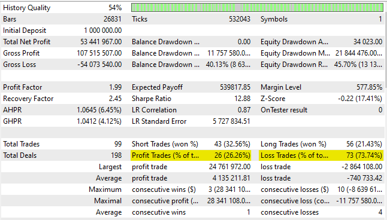Select the Loss Trades value 73 (73.74%)
The height and width of the screenshot is (220, 387).
coord(364,155)
